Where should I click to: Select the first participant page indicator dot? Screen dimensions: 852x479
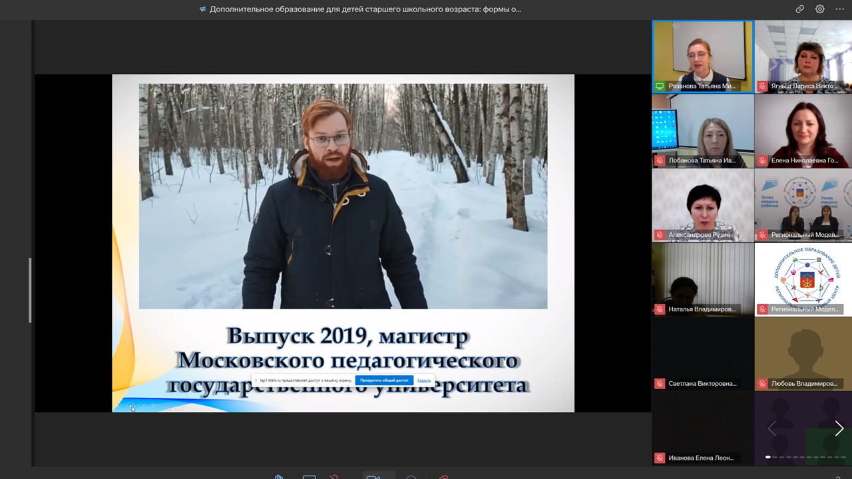768,457
